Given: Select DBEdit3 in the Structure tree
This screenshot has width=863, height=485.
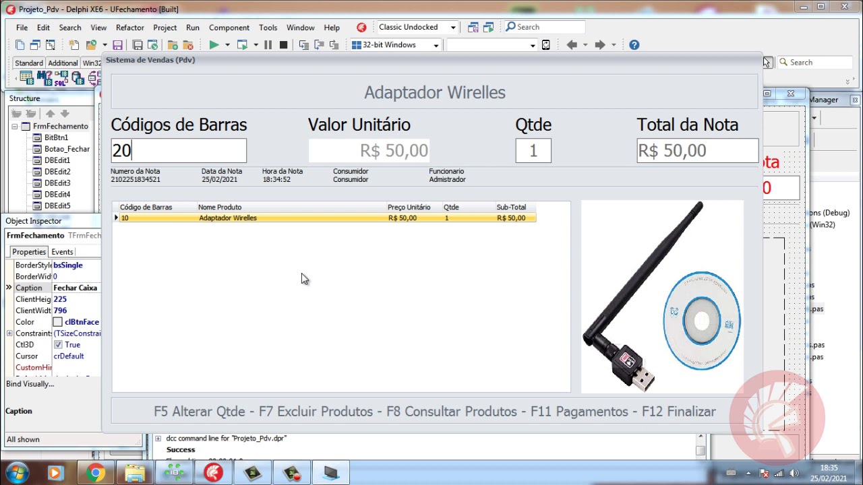Looking at the screenshot, I should [x=57, y=183].
